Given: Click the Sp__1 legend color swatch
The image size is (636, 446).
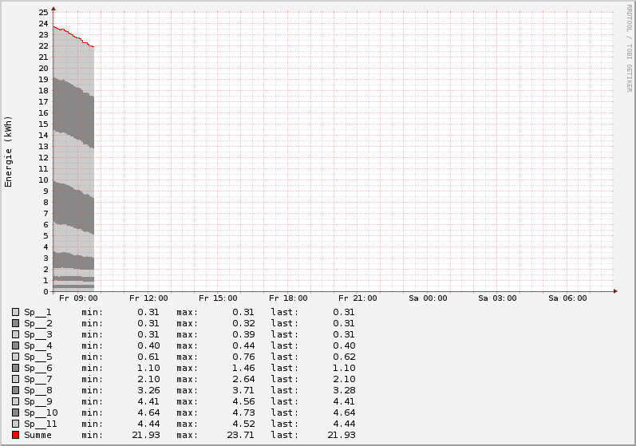Looking at the screenshot, I should 15,312.
